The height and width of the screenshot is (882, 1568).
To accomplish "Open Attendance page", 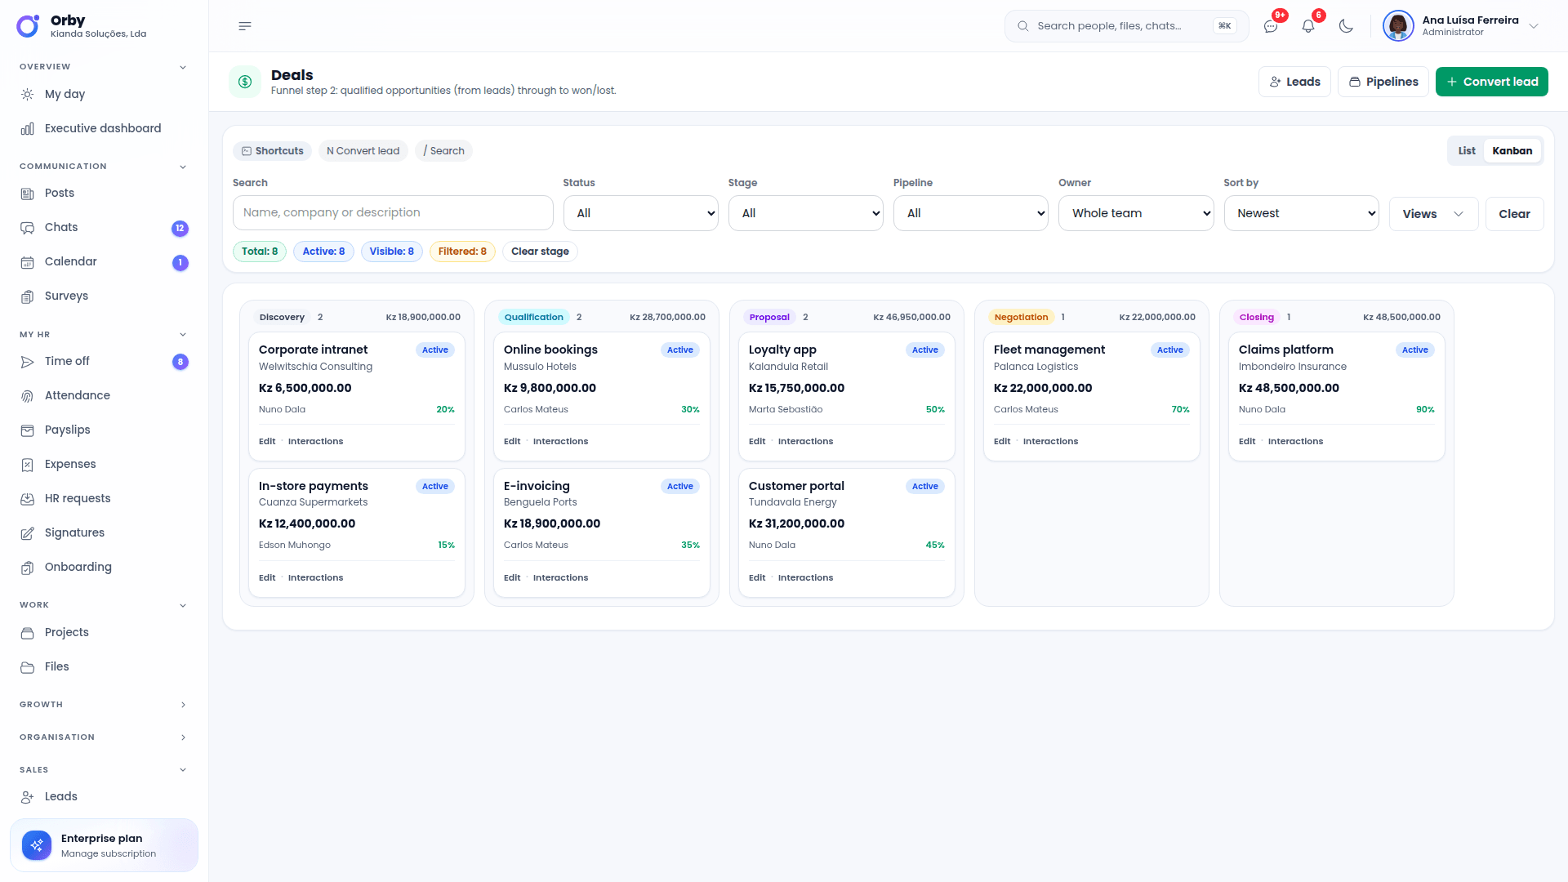I will [x=105, y=396].
